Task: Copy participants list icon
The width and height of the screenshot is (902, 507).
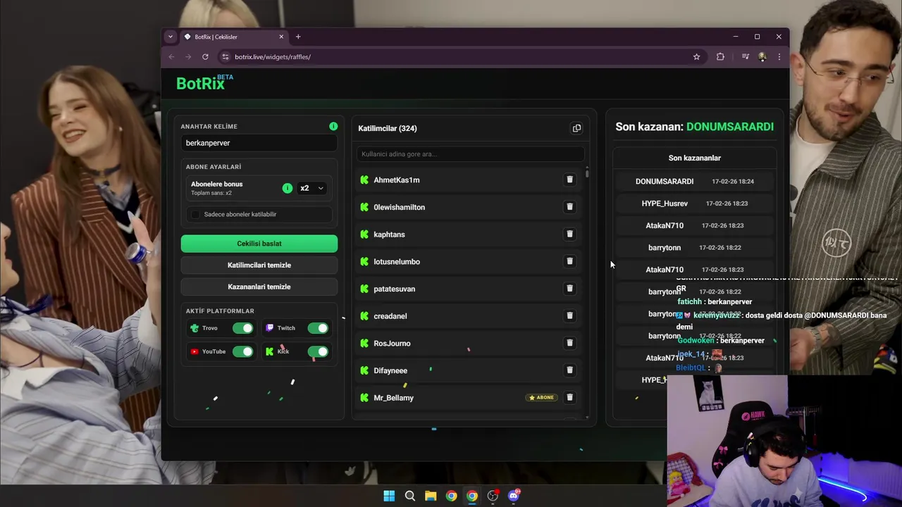Action: [576, 128]
